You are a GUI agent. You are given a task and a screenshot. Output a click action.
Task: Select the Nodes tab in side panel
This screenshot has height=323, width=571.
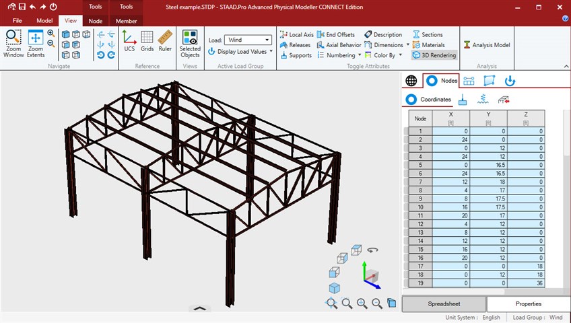pos(441,81)
